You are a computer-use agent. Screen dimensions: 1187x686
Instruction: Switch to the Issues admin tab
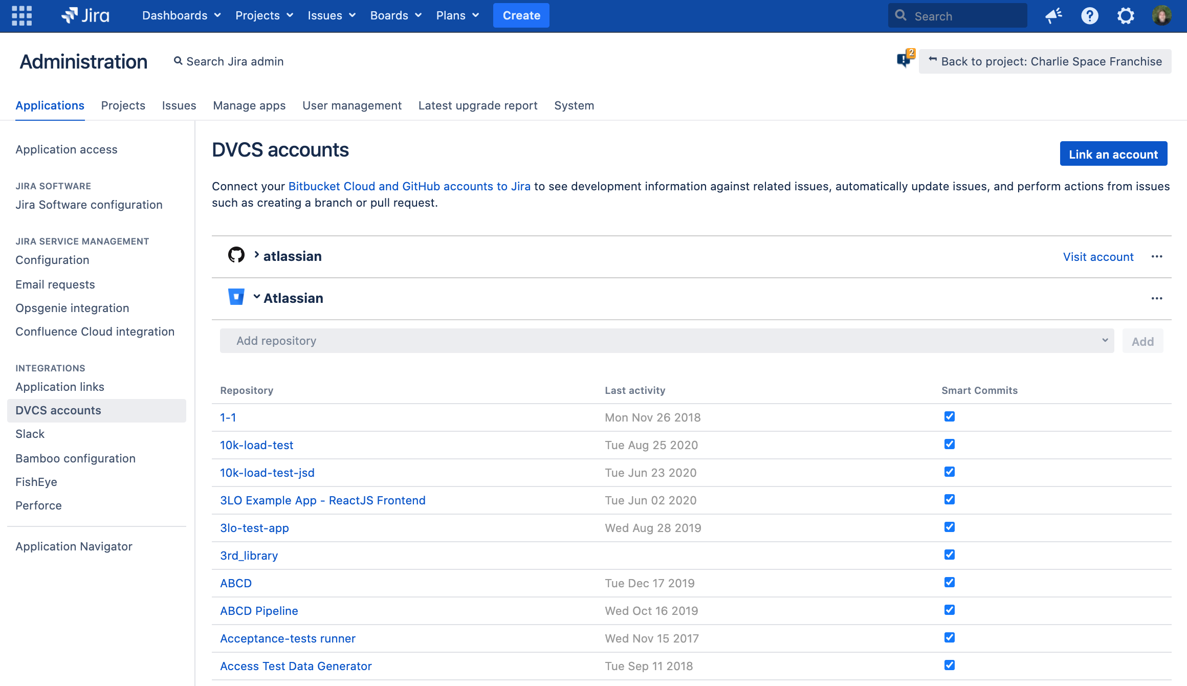[x=179, y=105]
